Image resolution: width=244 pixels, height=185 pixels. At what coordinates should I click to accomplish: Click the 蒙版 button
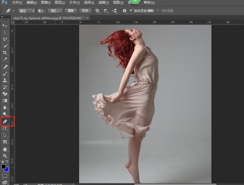click(x=71, y=11)
